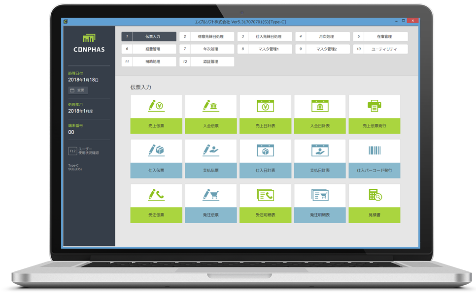Screen dimensions: 476x295
Task: Click the 支払伝票 blue label bar
Action: pos(211,171)
